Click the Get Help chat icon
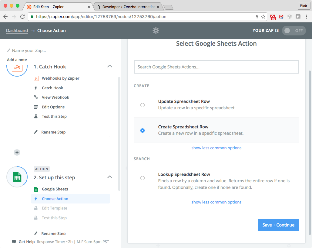Image resolution: width=312 pixels, height=248 pixels. (14, 242)
